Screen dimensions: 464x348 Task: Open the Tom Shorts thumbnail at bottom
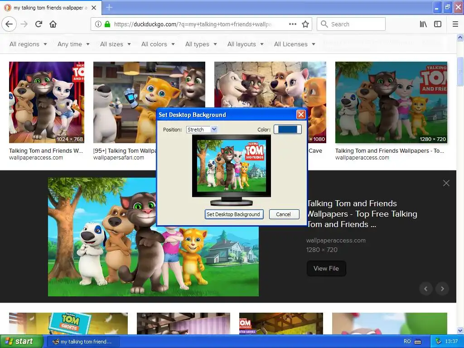coord(68,324)
